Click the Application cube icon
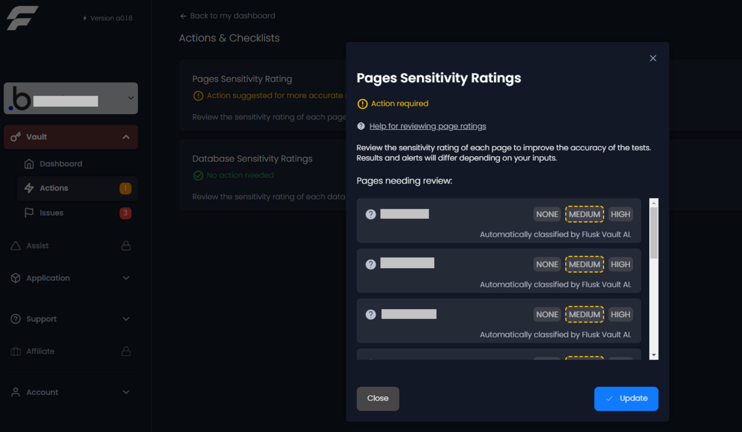The height and width of the screenshot is (432, 742). pos(16,278)
